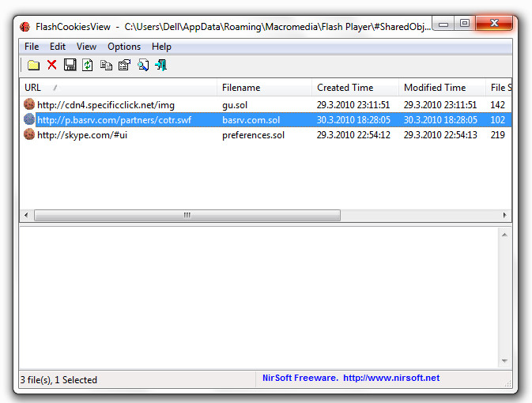Minimize the FlashCookiesView window
532x403 pixels.
443,24
